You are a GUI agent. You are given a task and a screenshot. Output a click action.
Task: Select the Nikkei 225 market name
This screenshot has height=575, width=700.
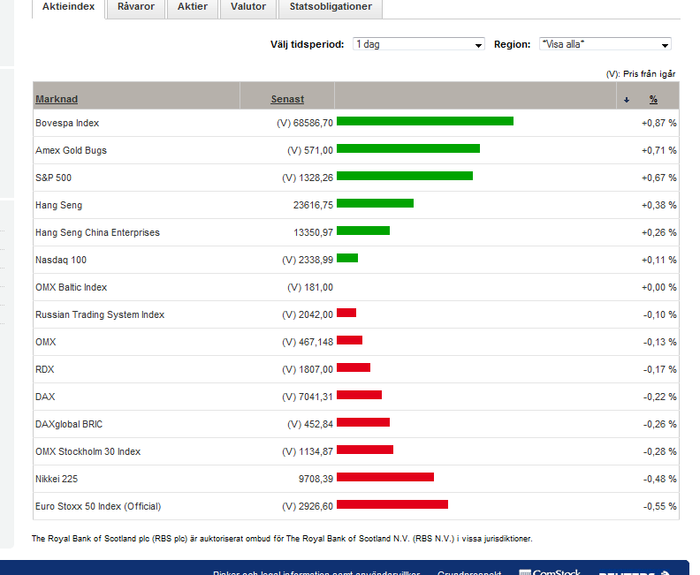point(57,479)
